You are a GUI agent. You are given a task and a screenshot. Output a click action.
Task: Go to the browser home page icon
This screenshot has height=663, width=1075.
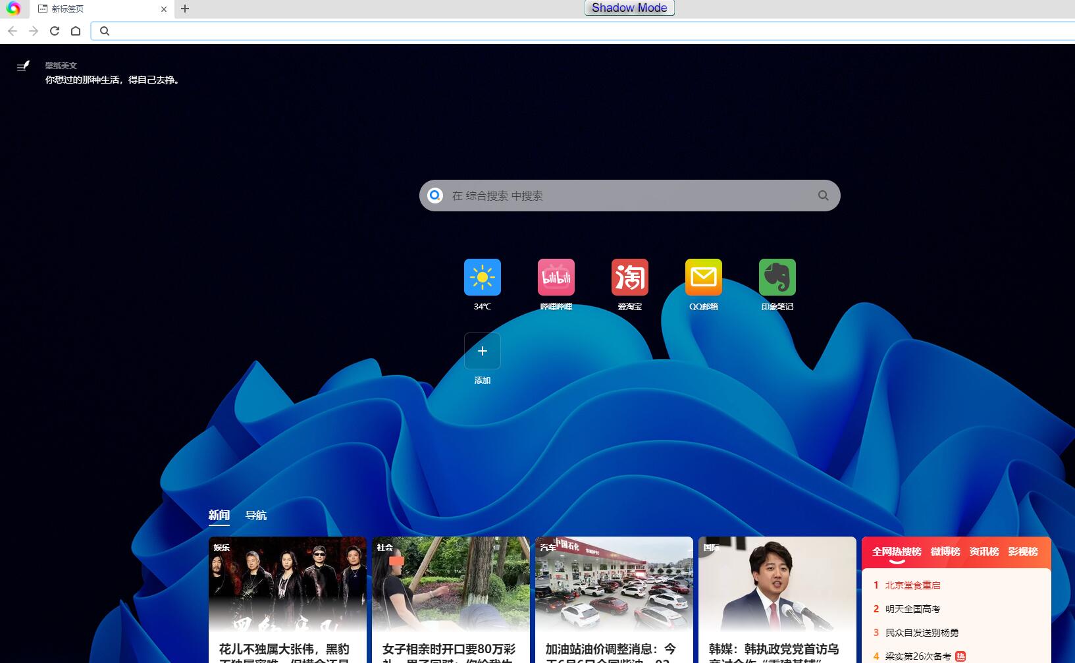point(76,31)
